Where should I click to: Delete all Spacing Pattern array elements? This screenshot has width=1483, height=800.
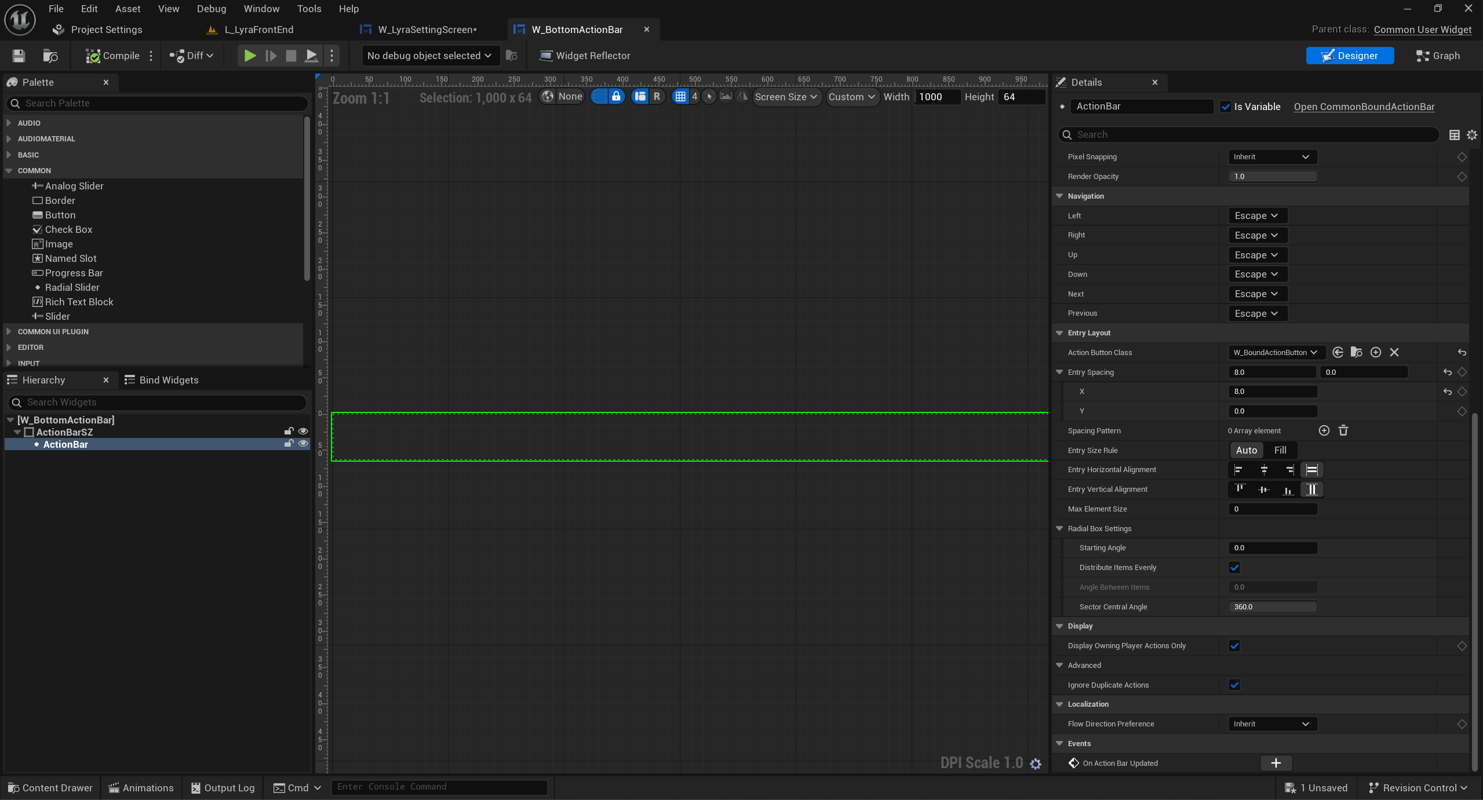pos(1343,430)
